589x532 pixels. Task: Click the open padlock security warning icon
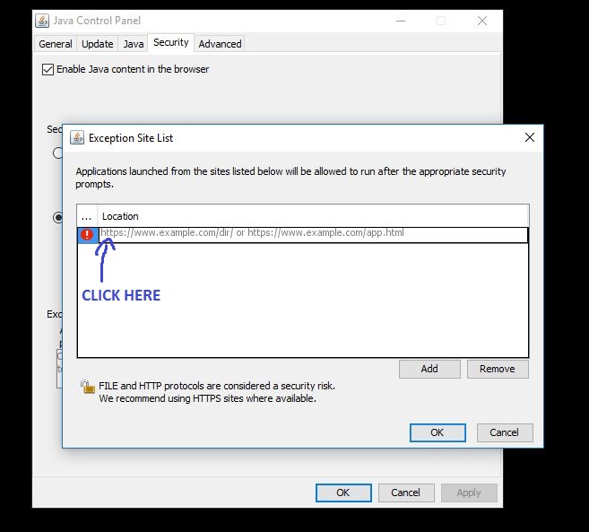[x=87, y=387]
